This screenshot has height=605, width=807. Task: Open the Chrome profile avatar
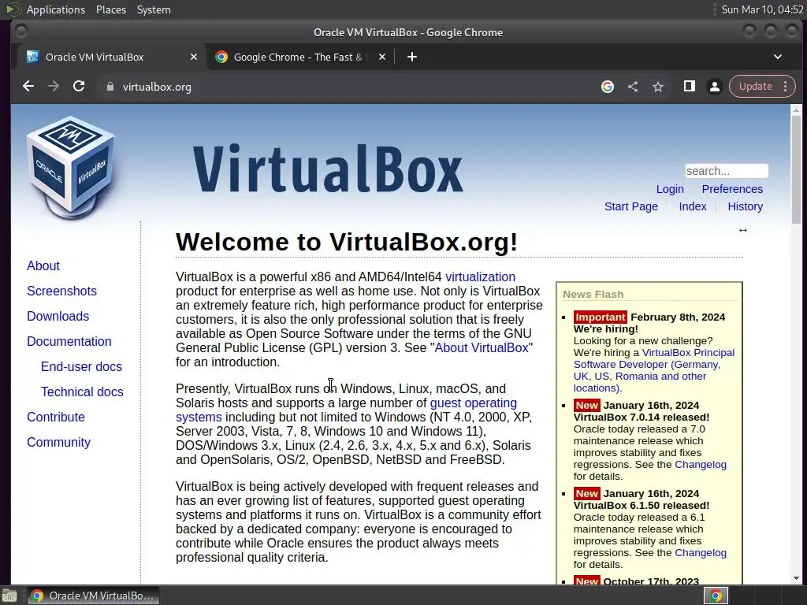pos(714,87)
